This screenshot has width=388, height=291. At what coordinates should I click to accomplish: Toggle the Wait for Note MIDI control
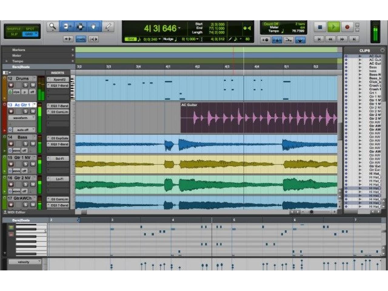pyautogui.click(x=265, y=40)
